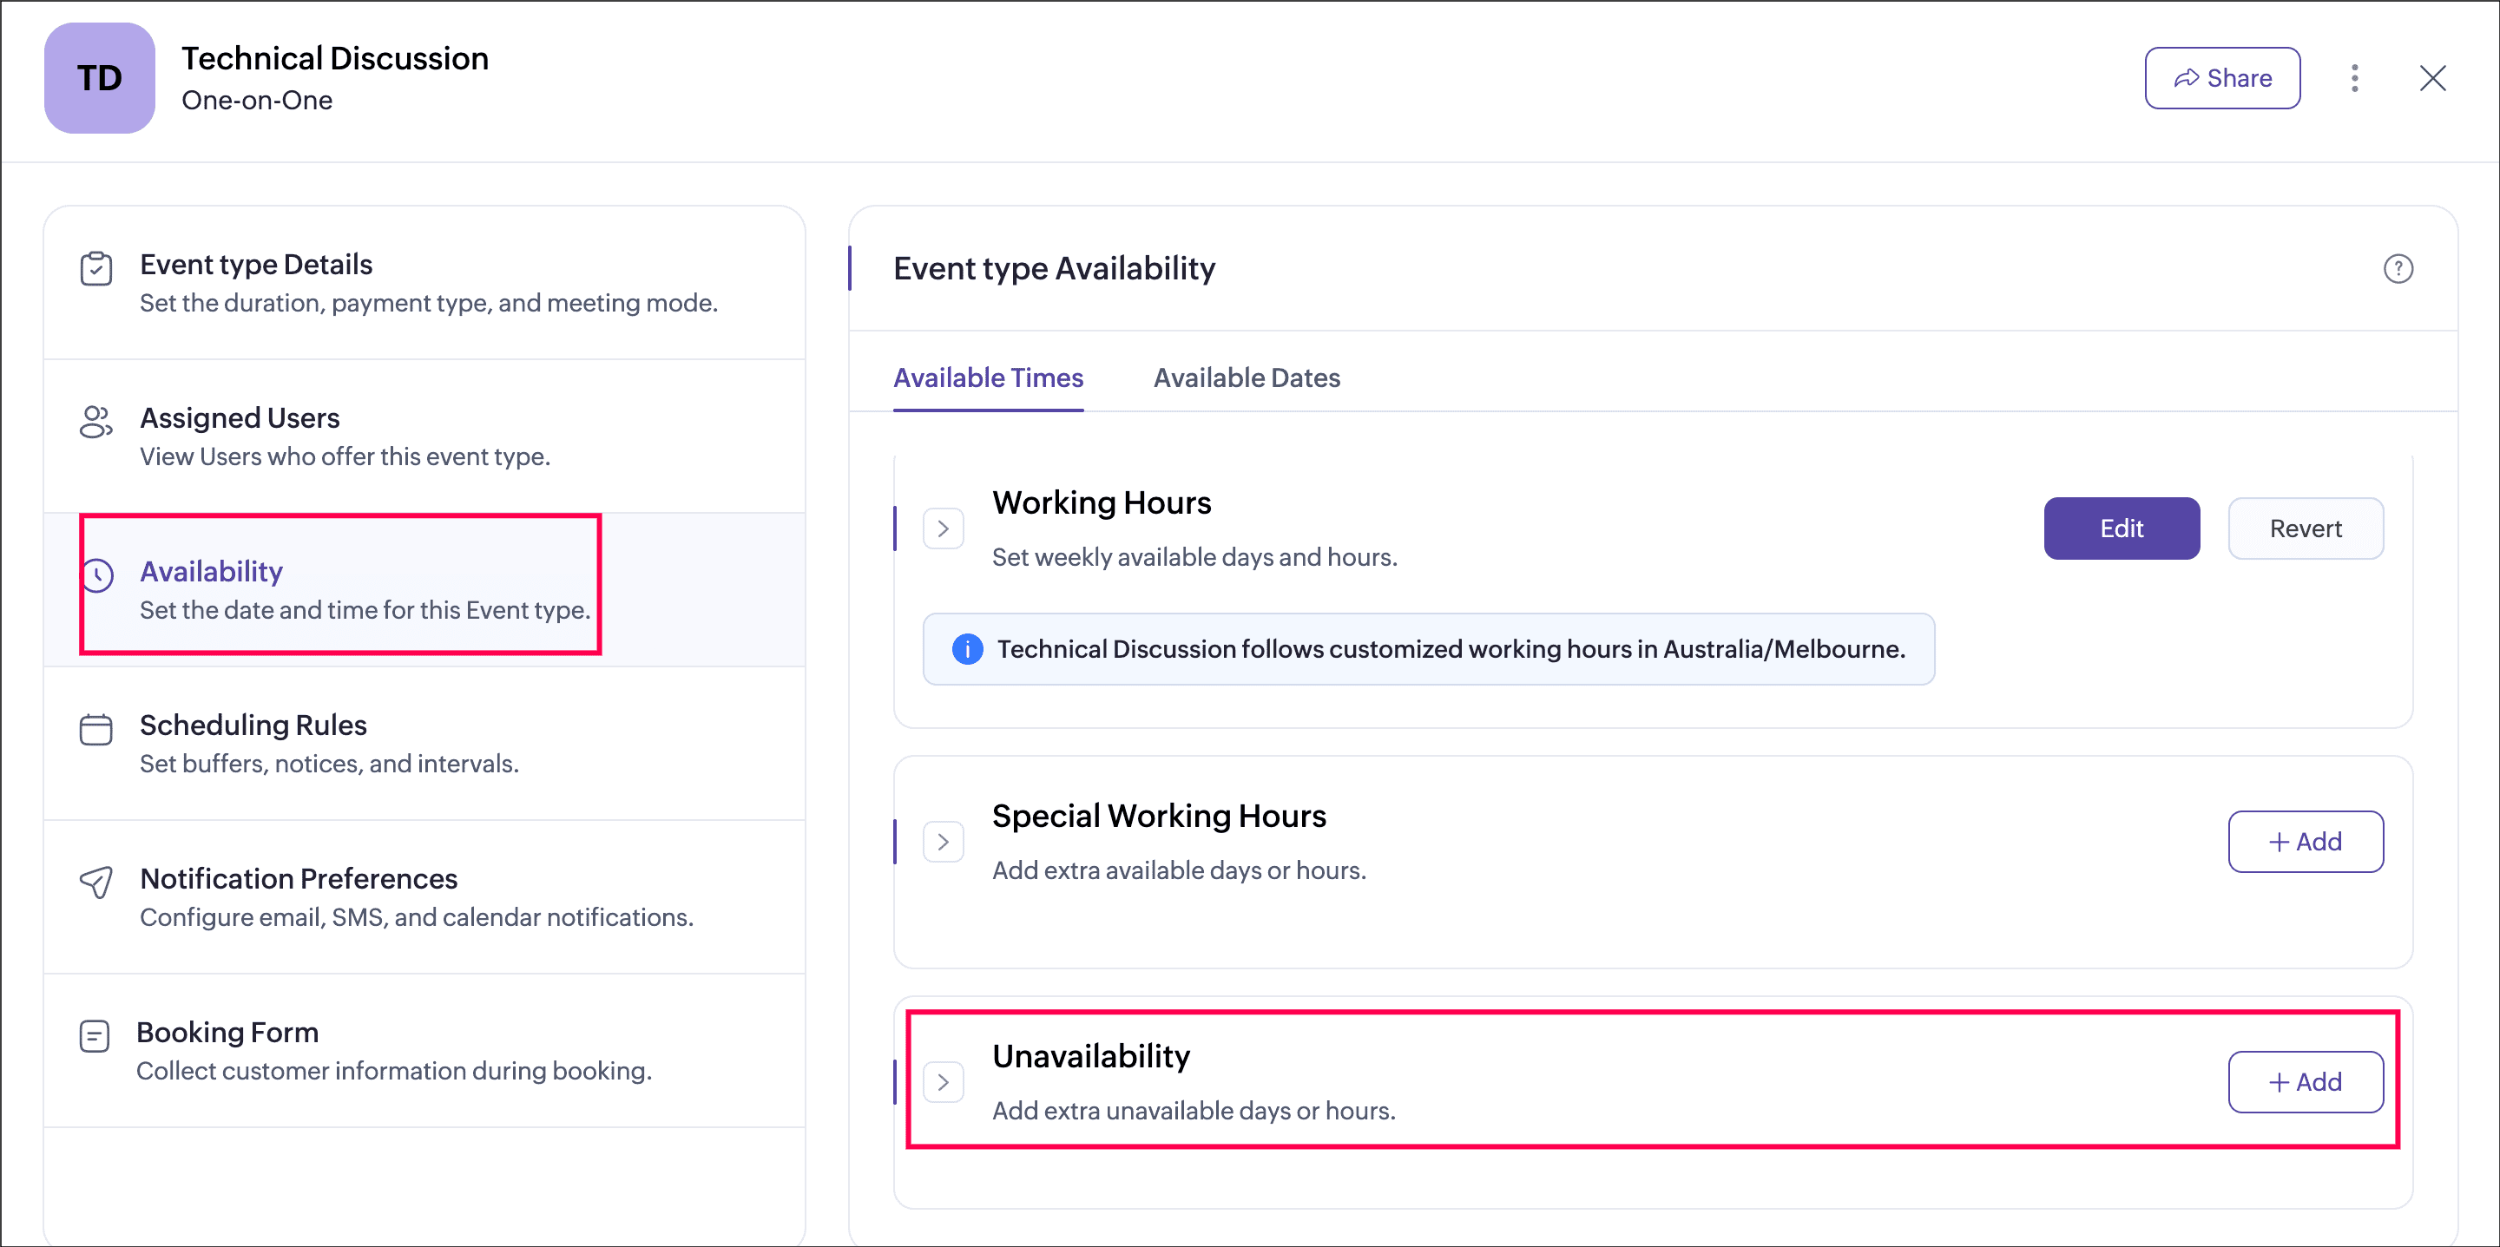Open Scheduling Rules section
The height and width of the screenshot is (1247, 2500).
(424, 744)
